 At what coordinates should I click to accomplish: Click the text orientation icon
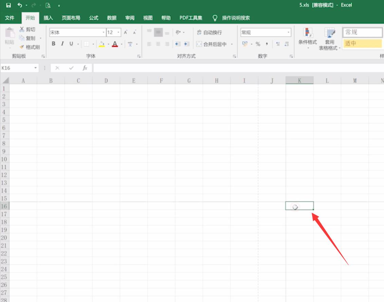point(178,32)
